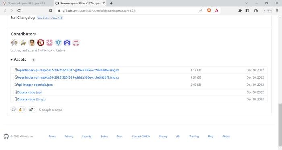Open Brave Rewards triangle icon
This screenshot has height=150, width=282.
tap(217, 10)
